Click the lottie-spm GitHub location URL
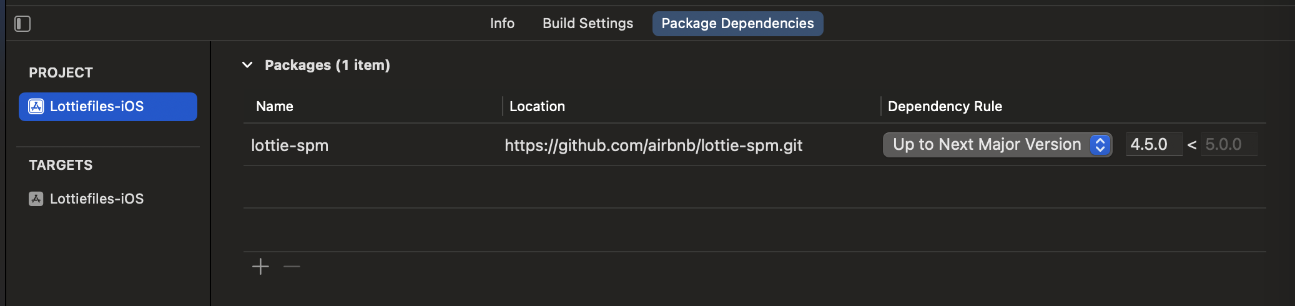This screenshot has width=1295, height=306. (x=653, y=146)
